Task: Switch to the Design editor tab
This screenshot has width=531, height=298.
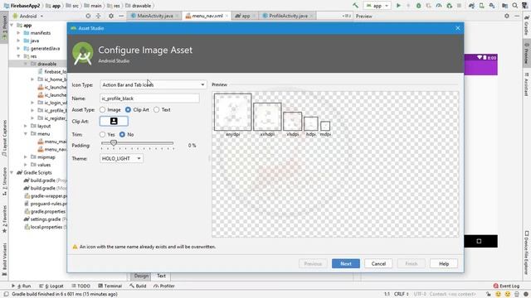Action: click(x=141, y=276)
